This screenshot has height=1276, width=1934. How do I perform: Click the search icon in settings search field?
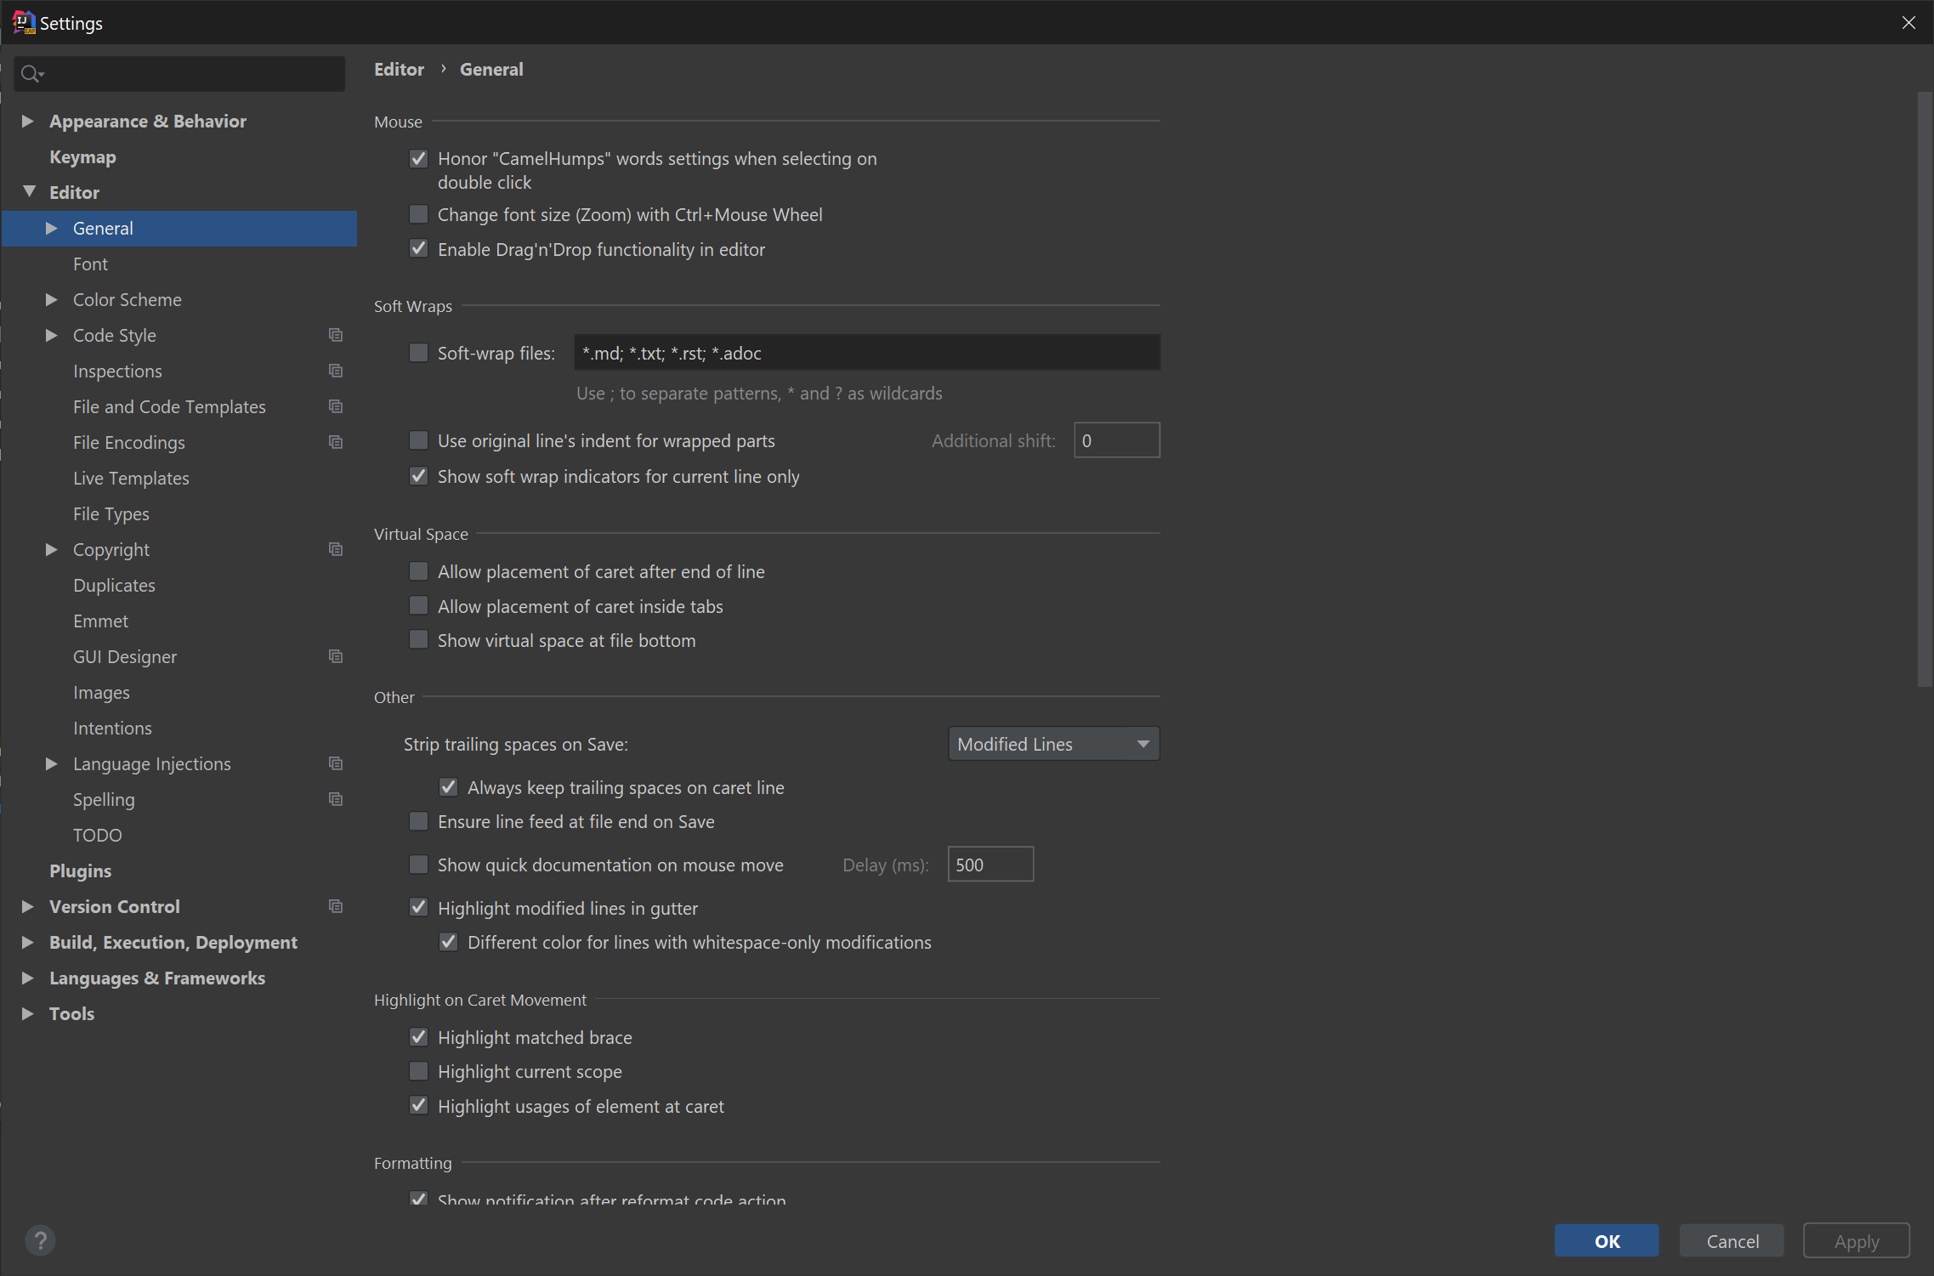tap(31, 74)
